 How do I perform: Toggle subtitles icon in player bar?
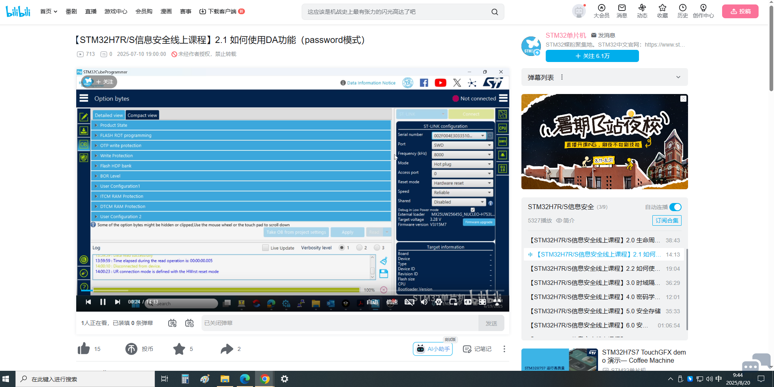[410, 302]
